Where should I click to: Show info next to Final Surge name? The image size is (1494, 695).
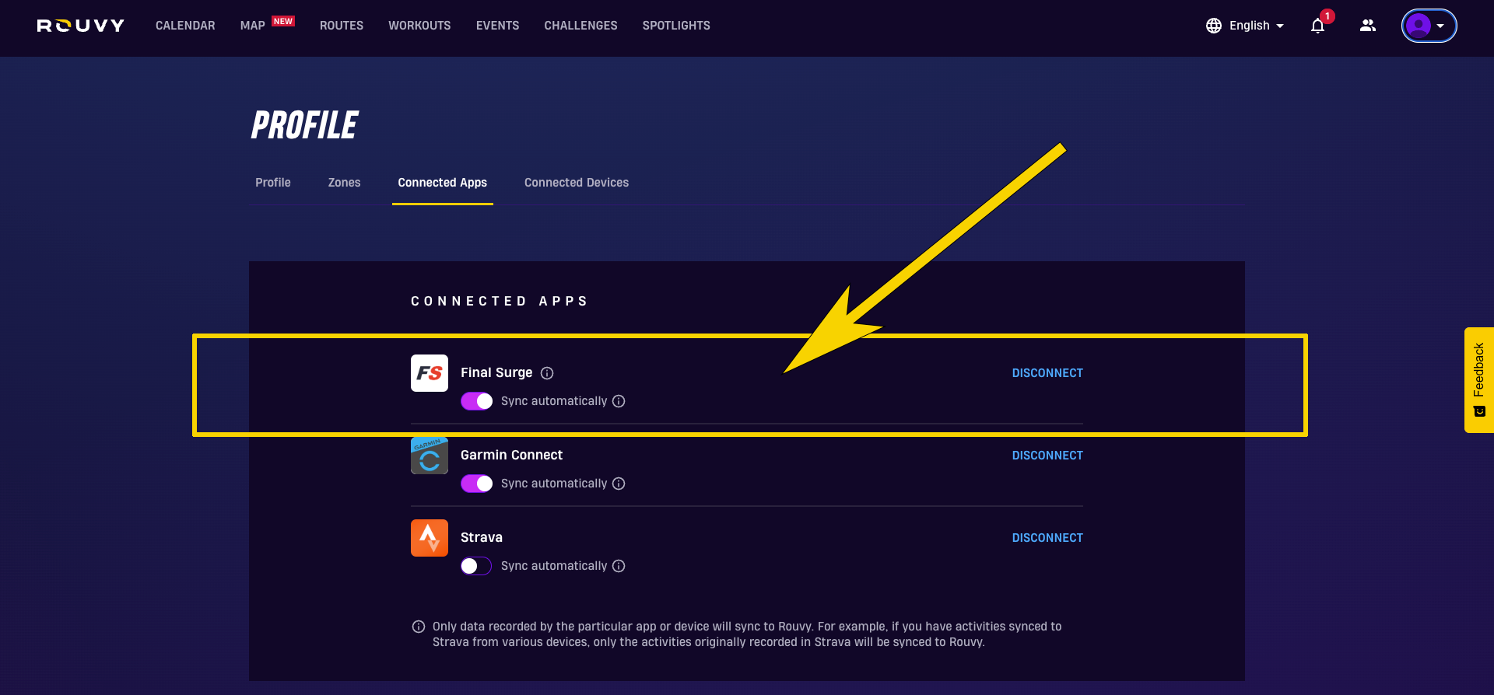[x=547, y=373]
